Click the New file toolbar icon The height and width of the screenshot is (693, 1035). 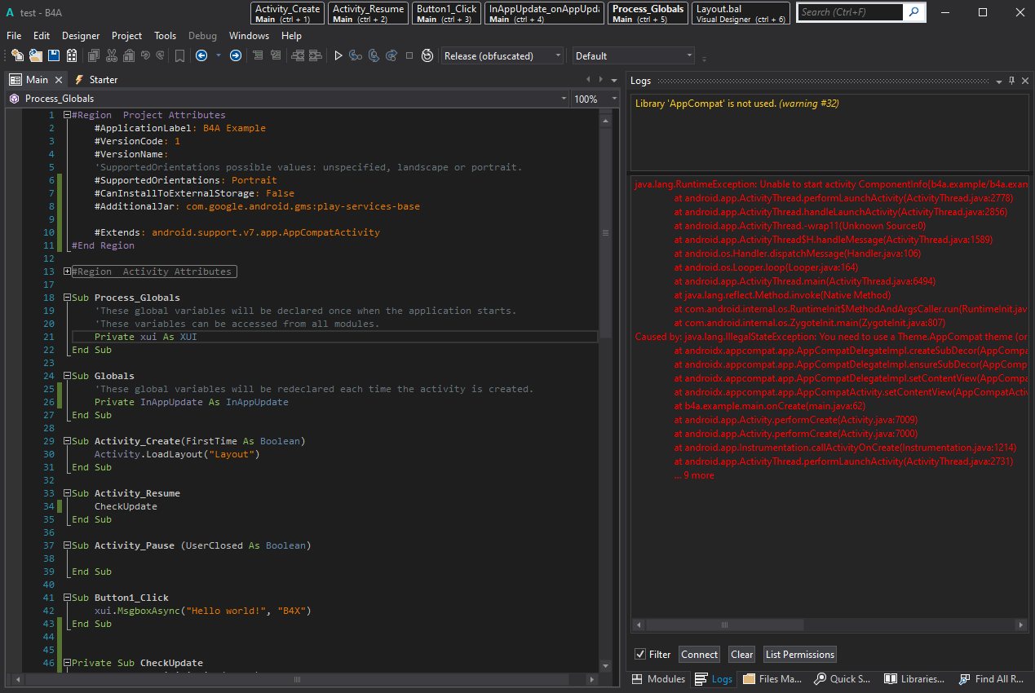(17, 55)
